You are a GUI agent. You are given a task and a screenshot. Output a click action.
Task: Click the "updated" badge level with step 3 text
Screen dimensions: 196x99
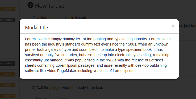[7, 85]
